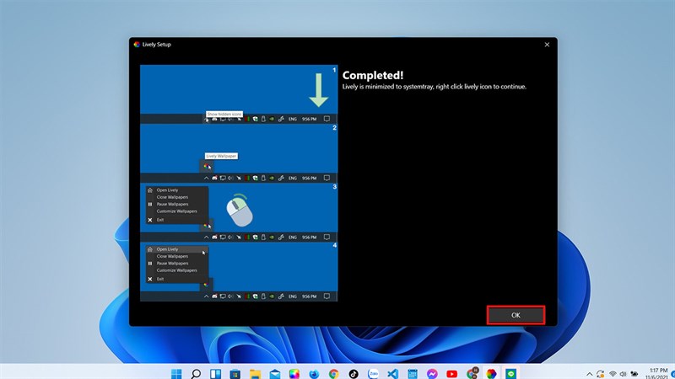The image size is (675, 379).
Task: Expand the hidden system tray icons chevron
Action: click(x=590, y=372)
